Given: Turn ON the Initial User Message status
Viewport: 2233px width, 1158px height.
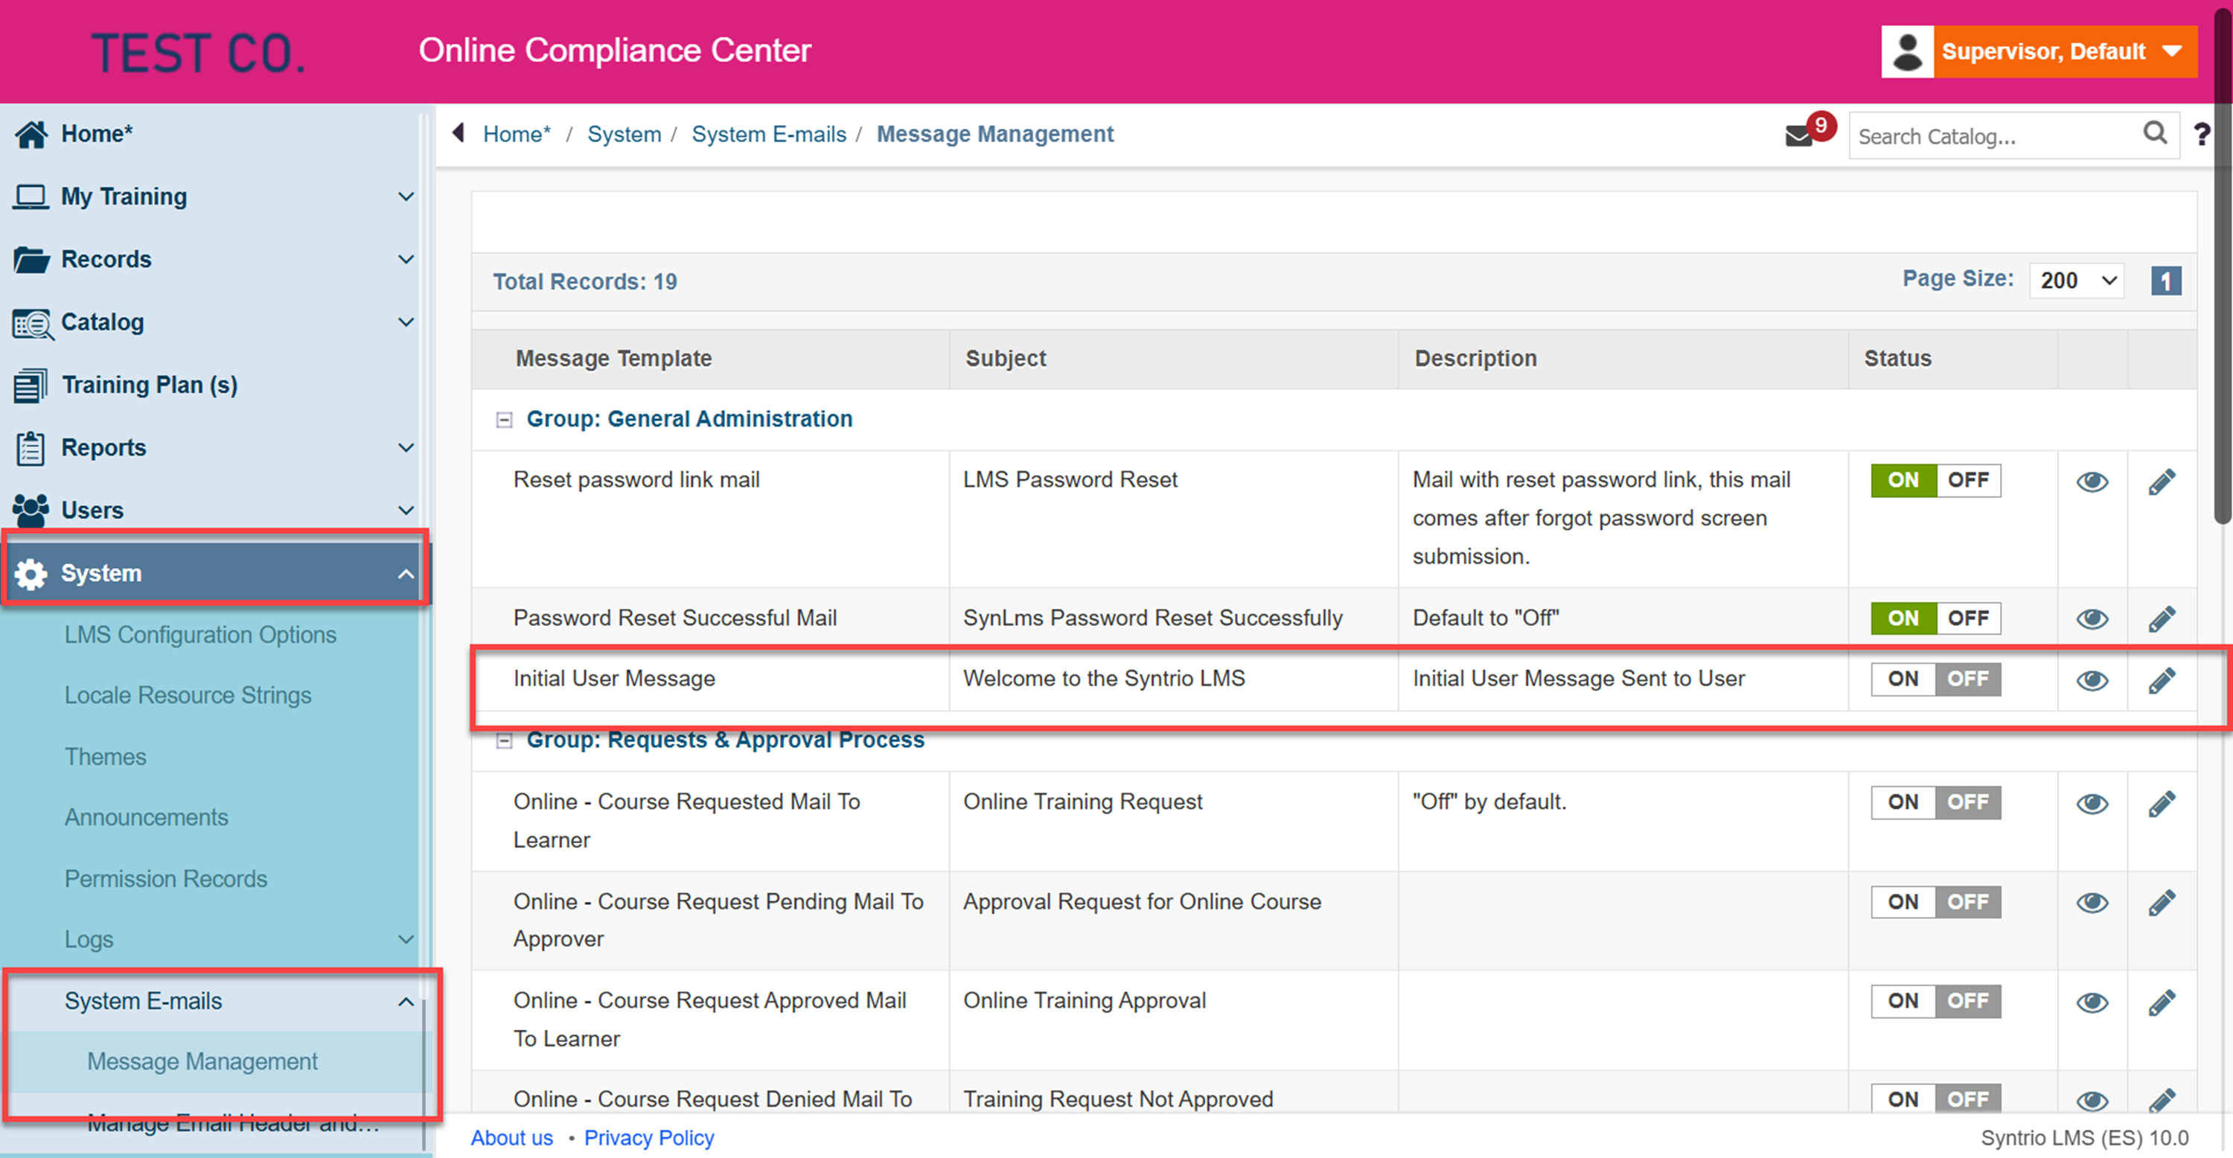Looking at the screenshot, I should coord(1903,679).
